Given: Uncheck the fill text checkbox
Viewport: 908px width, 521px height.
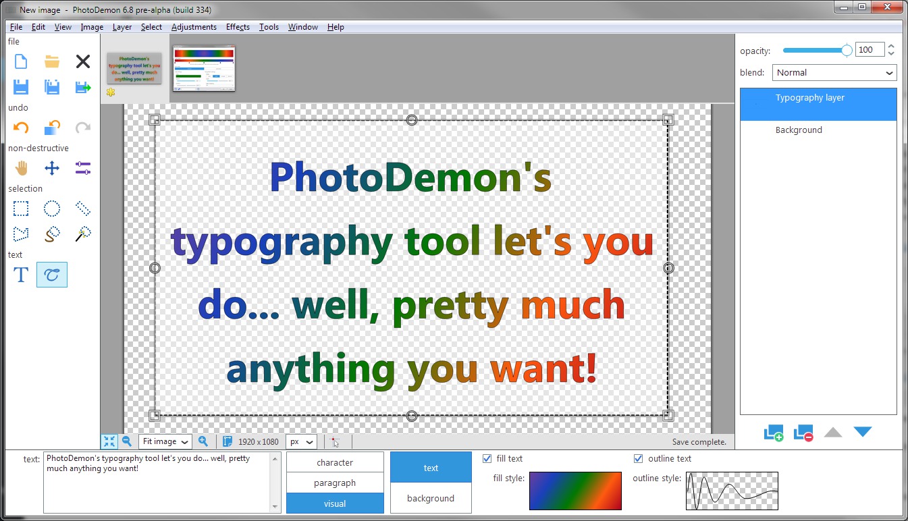Looking at the screenshot, I should (487, 459).
